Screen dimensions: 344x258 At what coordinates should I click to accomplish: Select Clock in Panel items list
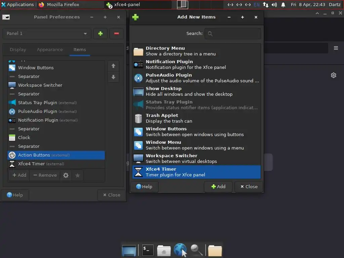point(56,137)
